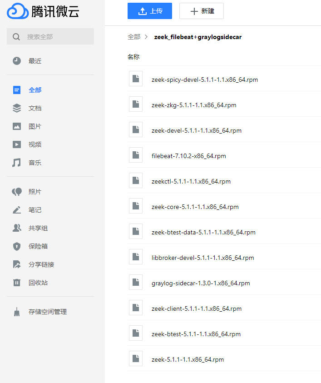Select zeekctl-5.1.1-1.1.x86_64.rpm file name

tap(191, 181)
